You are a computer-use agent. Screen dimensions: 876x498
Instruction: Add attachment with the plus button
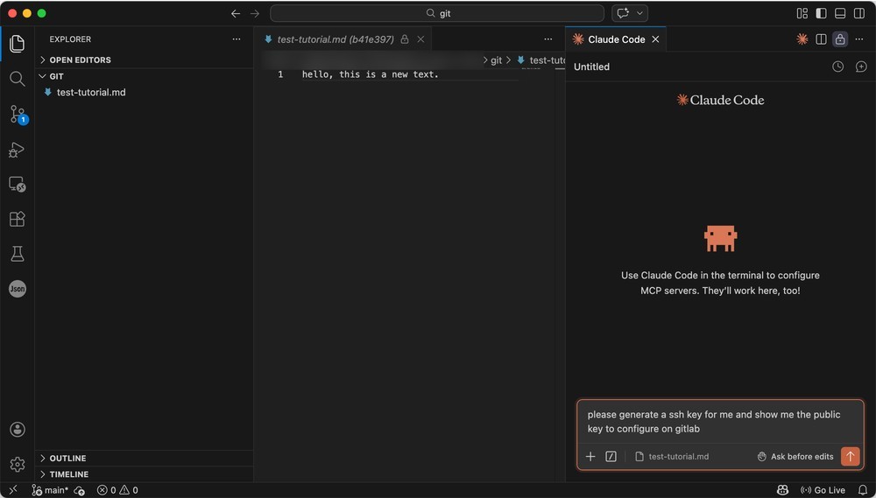point(590,457)
